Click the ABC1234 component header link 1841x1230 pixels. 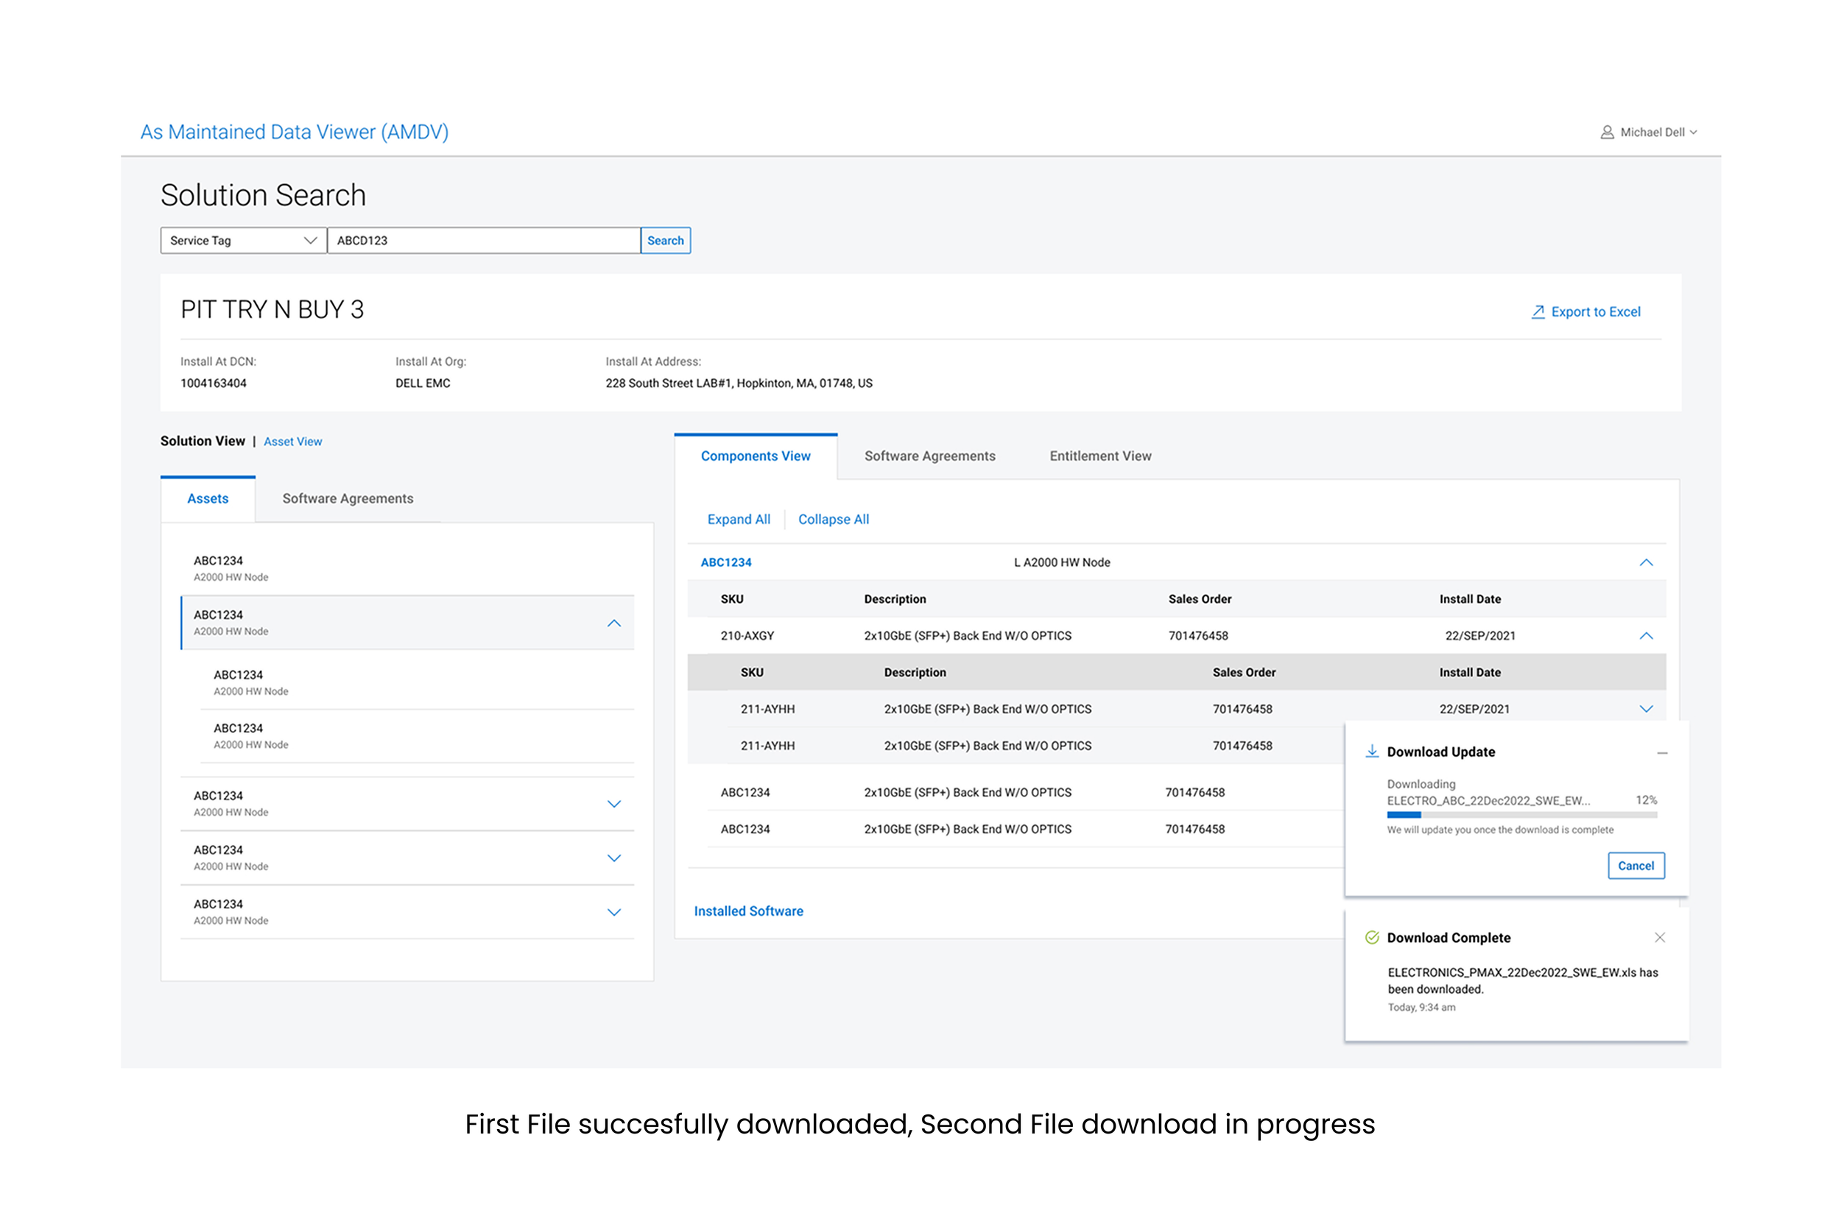pos(726,562)
